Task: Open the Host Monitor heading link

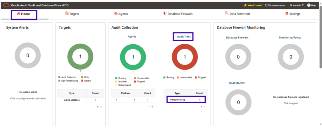Action: point(237,83)
